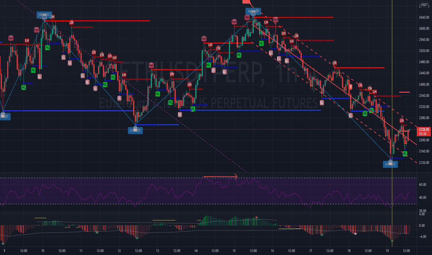This screenshot has height=255, width=432.
Task: Click the 0.00 value on the histogram scale
Action: 422,225
